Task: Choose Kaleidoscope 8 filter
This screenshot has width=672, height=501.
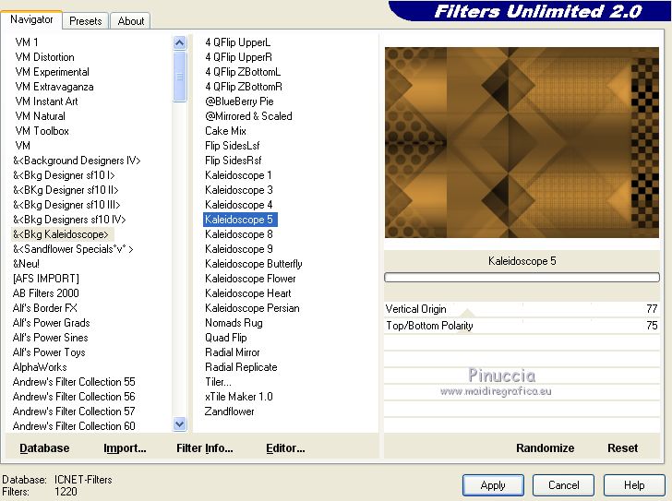Action: tap(239, 234)
